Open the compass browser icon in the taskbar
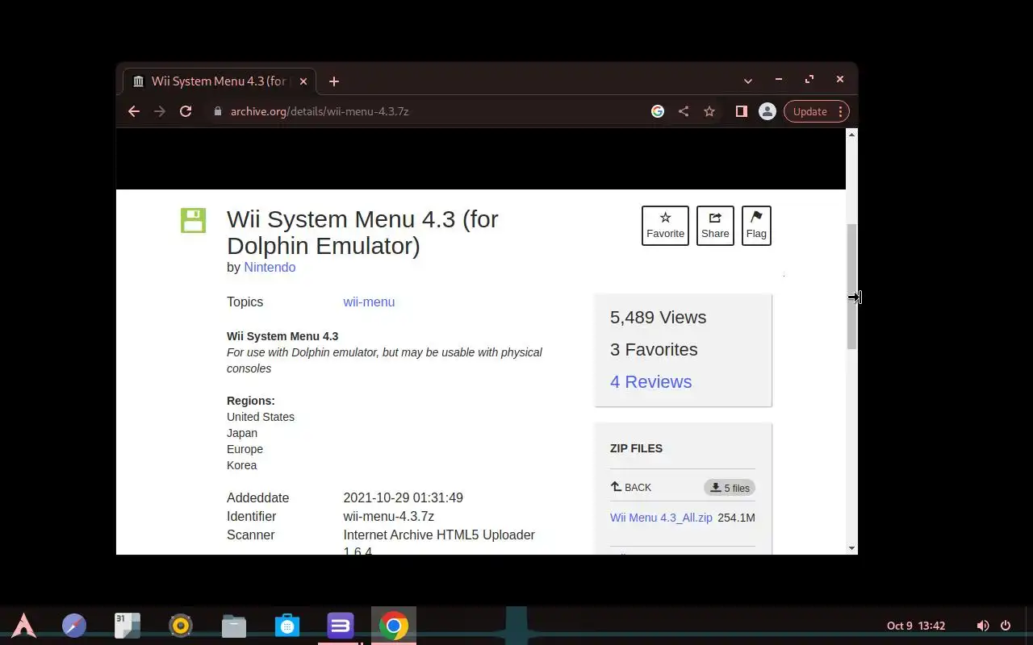 pyautogui.click(x=74, y=626)
